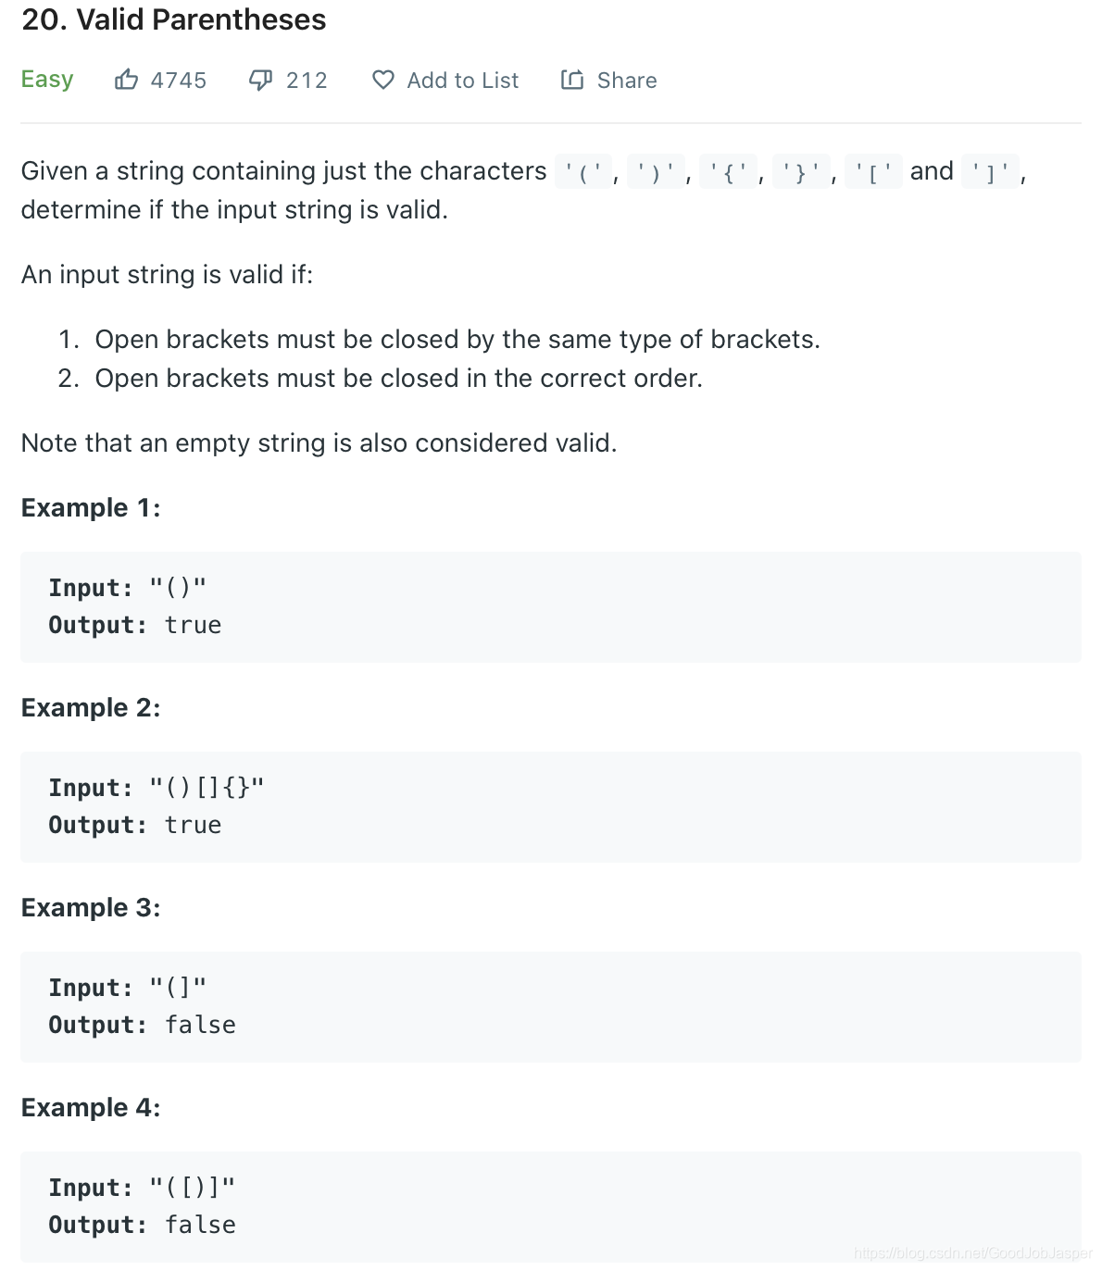Viewport: 1102px width, 1270px height.
Task: Click the heart icon next to Add to List
Action: point(383,80)
